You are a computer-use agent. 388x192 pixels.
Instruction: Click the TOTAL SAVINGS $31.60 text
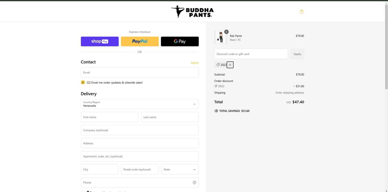point(234,111)
